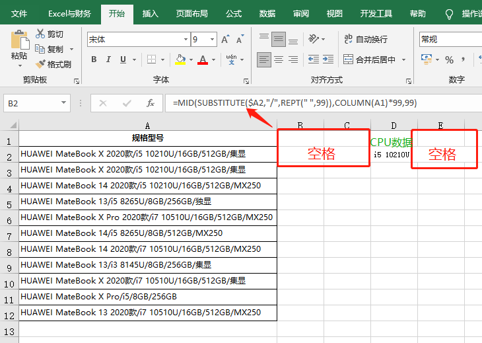Open font group dialog launcher
Image resolution: width=482 pixels, height=343 pixels.
point(246,81)
